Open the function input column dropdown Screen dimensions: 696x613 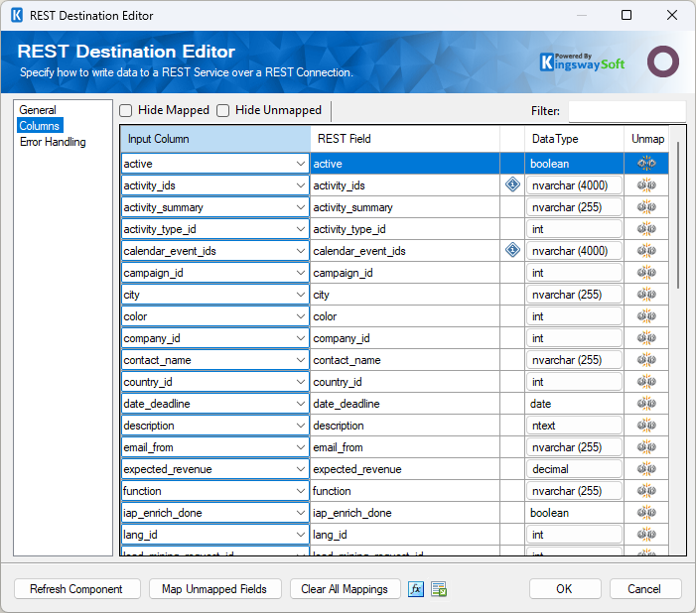(x=301, y=491)
